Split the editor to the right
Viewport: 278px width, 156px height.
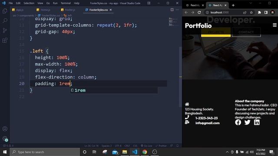172,10
